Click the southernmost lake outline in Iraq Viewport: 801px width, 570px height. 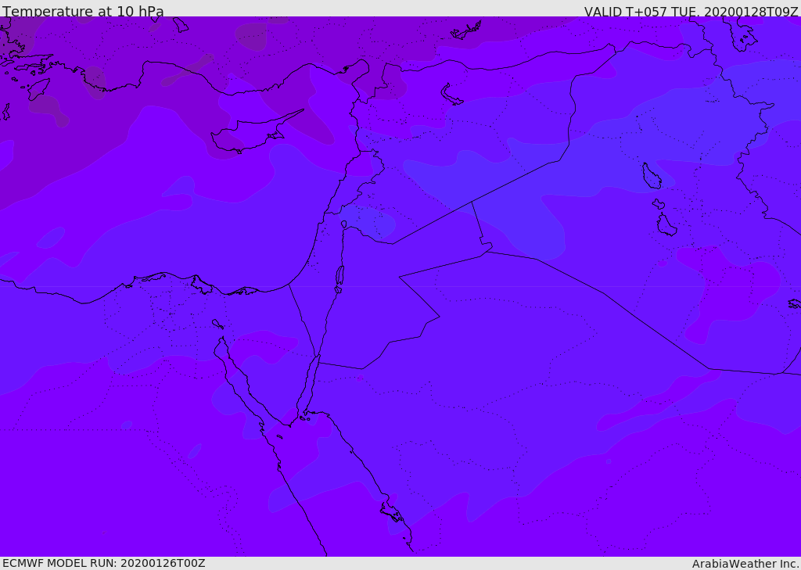(x=666, y=226)
